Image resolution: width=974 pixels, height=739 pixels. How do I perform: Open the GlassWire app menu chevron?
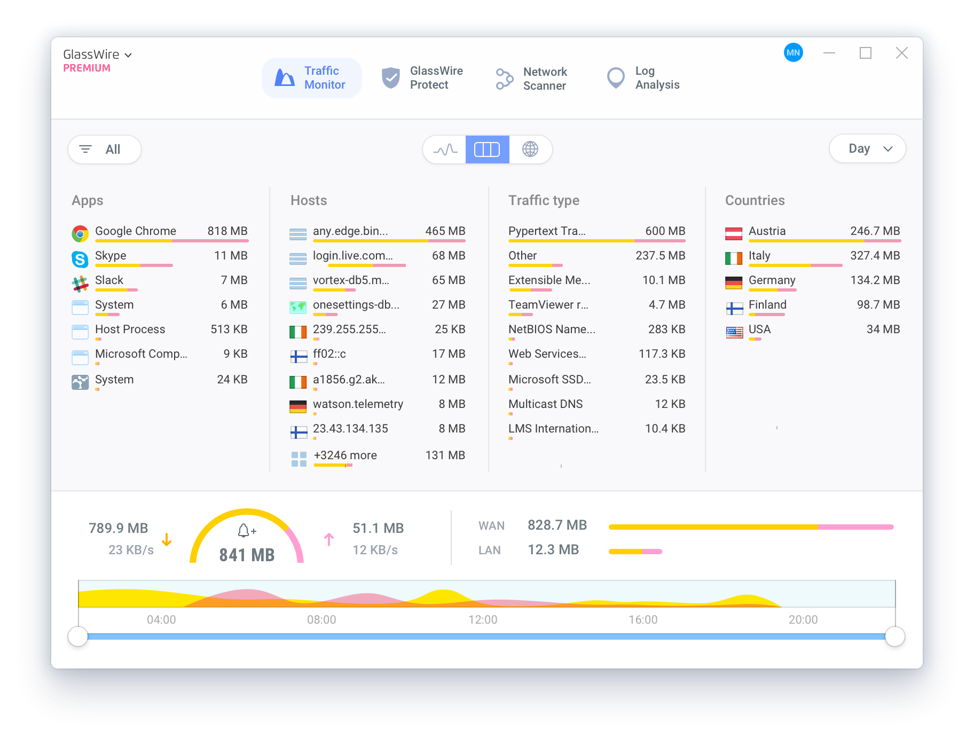(x=128, y=54)
